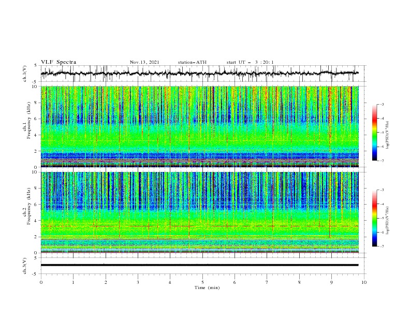Click the time axis tick label '4'

coord(170,282)
